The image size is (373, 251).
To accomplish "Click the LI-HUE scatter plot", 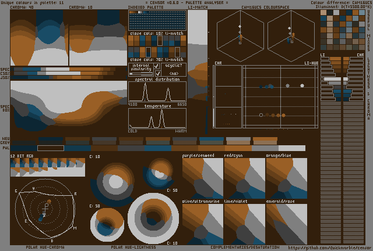I will coord(280,96).
